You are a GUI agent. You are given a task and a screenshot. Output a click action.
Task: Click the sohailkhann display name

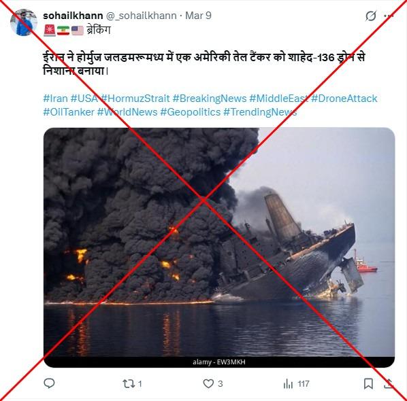coord(73,16)
